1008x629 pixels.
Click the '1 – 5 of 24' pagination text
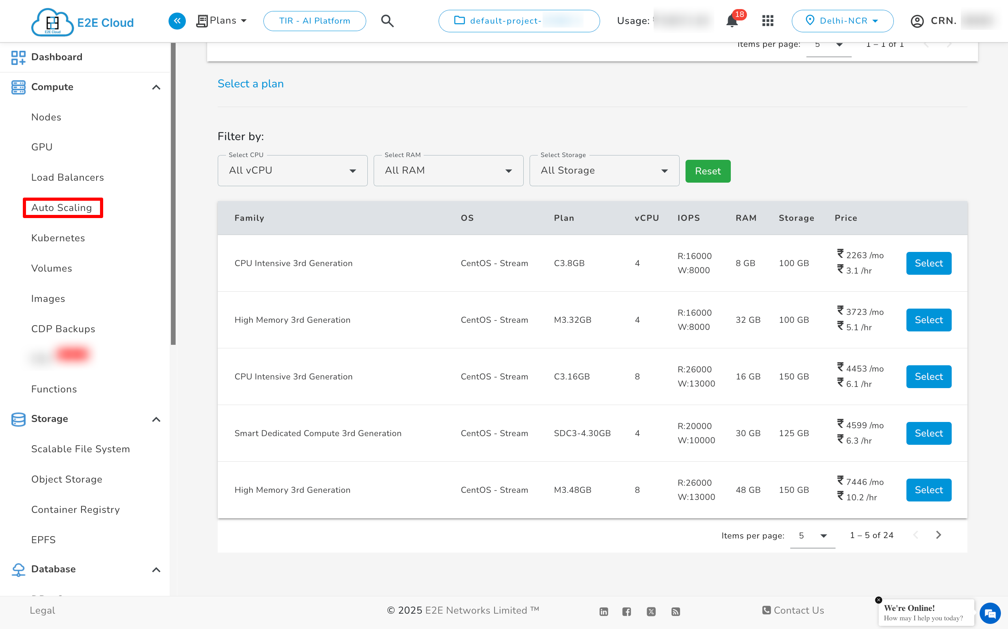871,535
